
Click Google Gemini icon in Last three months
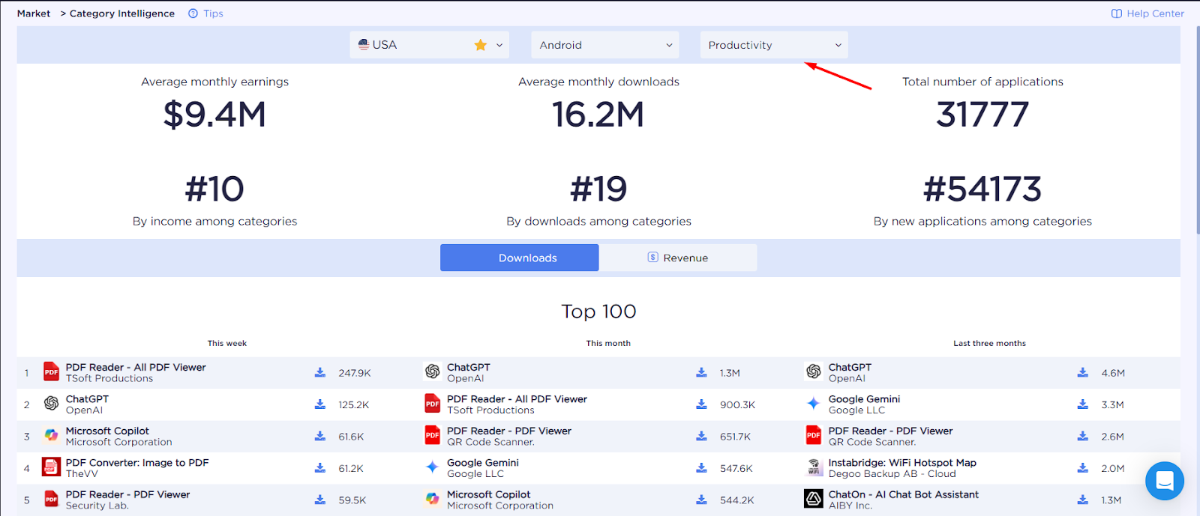[814, 404]
